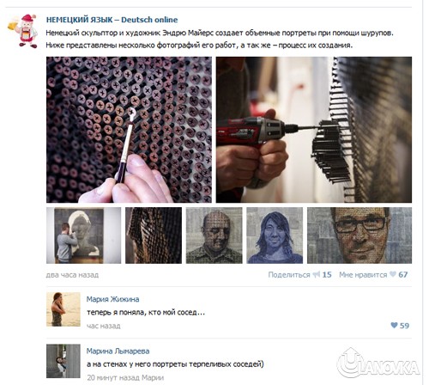
Task: Open large photo of brush painting screws
Action: (129, 130)
